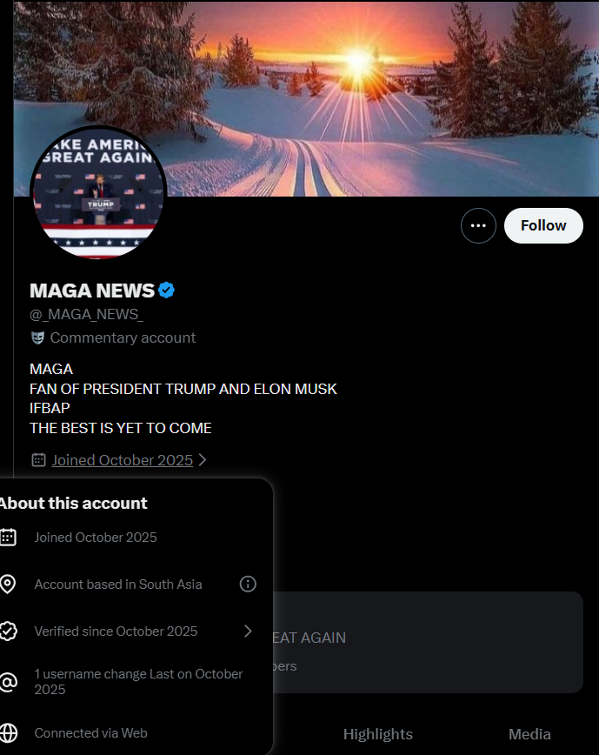
Task: Show info about South Asia account location
Action: (x=248, y=584)
